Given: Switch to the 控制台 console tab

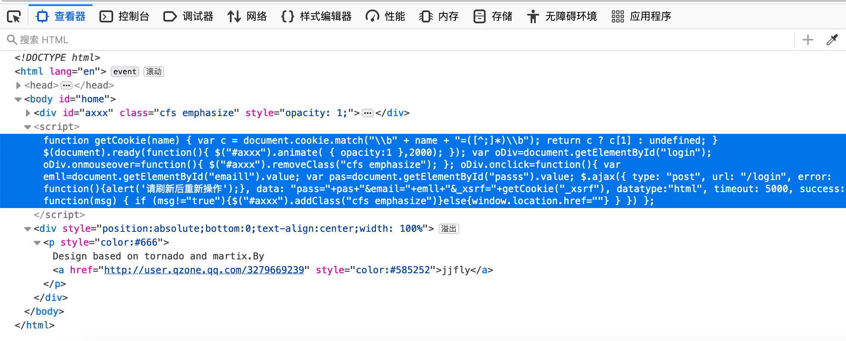Looking at the screenshot, I should pyautogui.click(x=124, y=16).
